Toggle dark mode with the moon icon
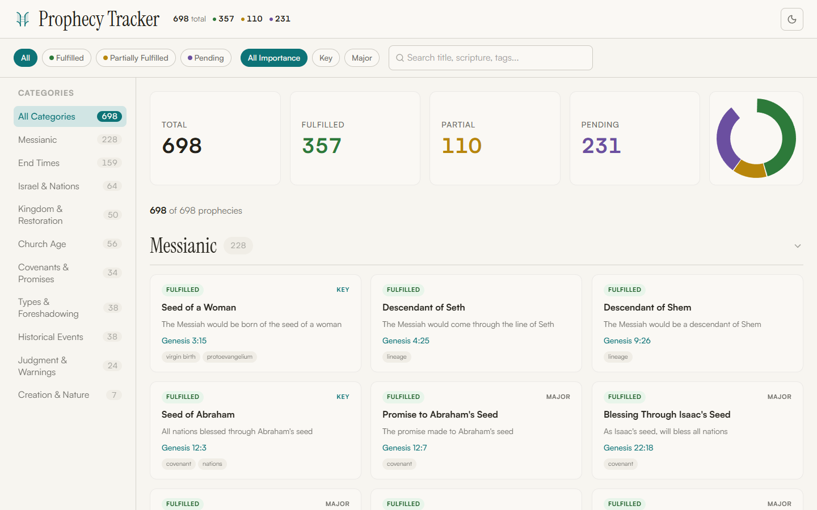Image resolution: width=817 pixels, height=510 pixels. point(791,19)
